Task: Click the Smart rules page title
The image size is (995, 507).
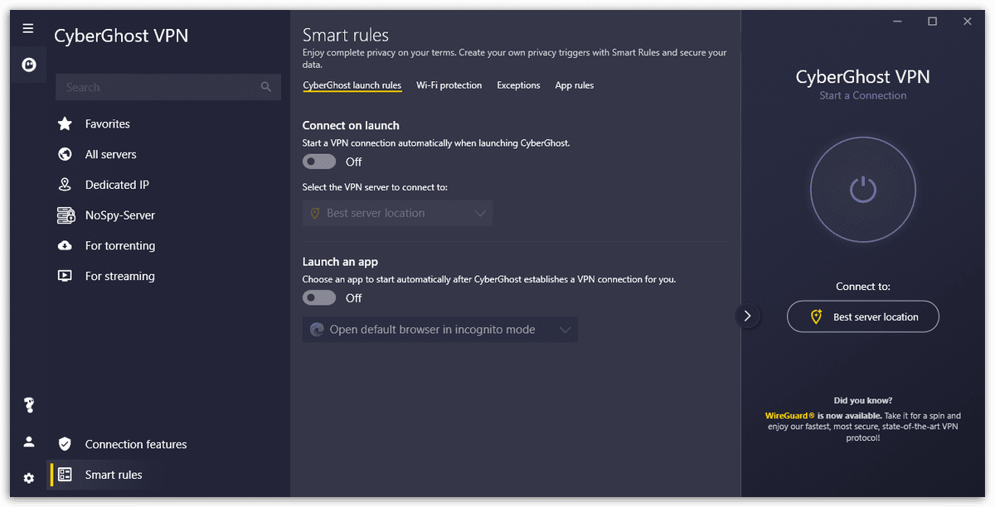Action: (x=346, y=35)
